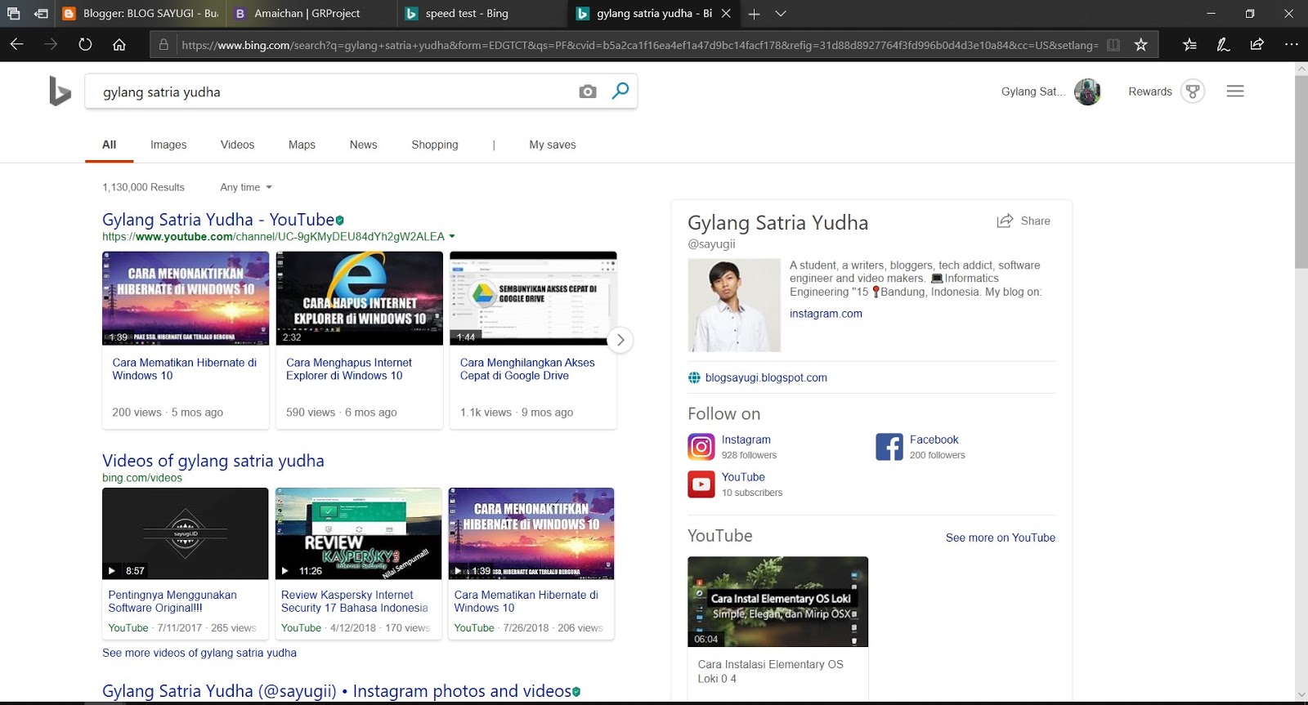Click YouTube logo icon in Follow on
1308x705 pixels.
[701, 484]
